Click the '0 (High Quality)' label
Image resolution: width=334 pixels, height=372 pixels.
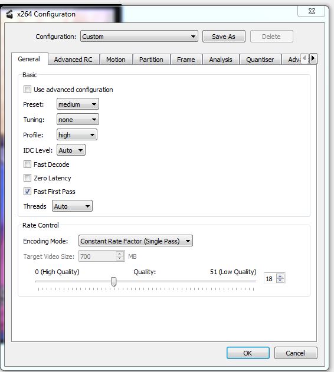coord(57,272)
